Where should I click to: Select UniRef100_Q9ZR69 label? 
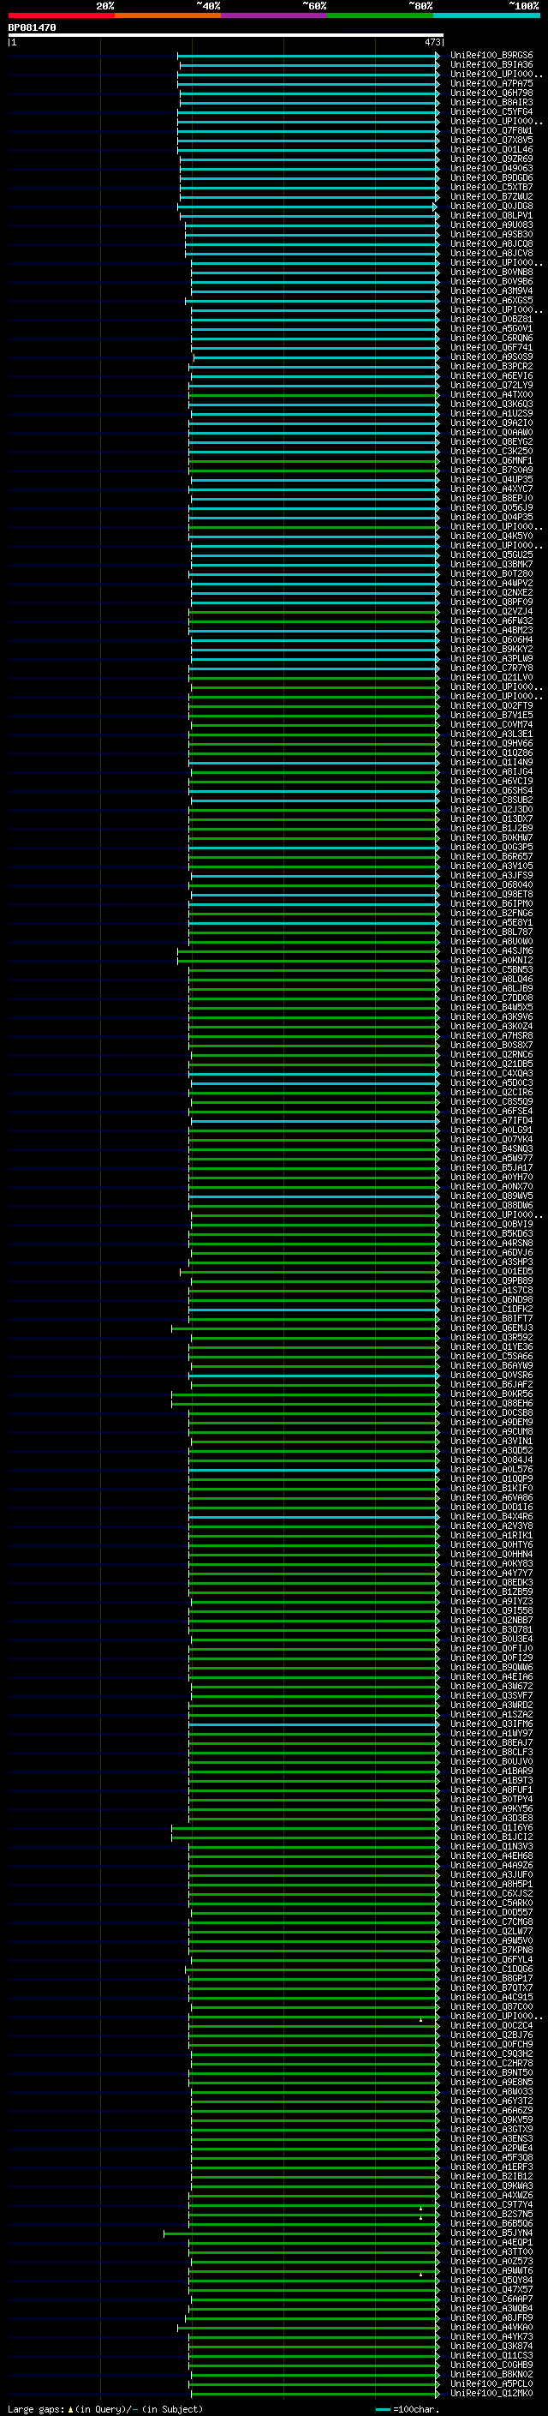pyautogui.click(x=491, y=159)
